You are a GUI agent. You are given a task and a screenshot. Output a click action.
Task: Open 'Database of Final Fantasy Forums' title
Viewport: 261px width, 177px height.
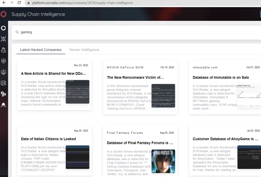click(x=140, y=143)
